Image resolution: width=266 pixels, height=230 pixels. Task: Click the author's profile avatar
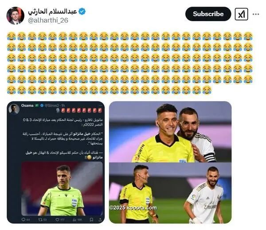point(15,15)
